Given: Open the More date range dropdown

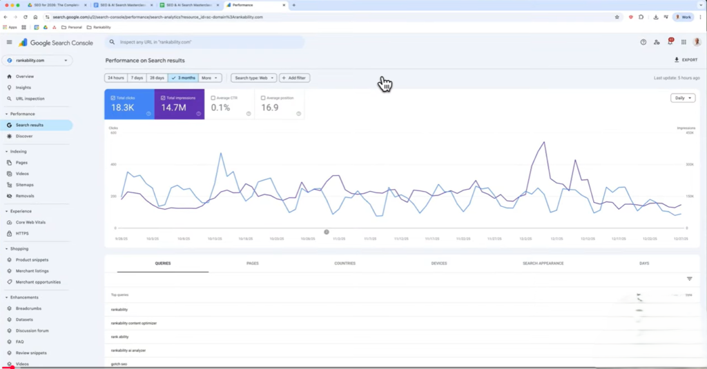Looking at the screenshot, I should (211, 78).
